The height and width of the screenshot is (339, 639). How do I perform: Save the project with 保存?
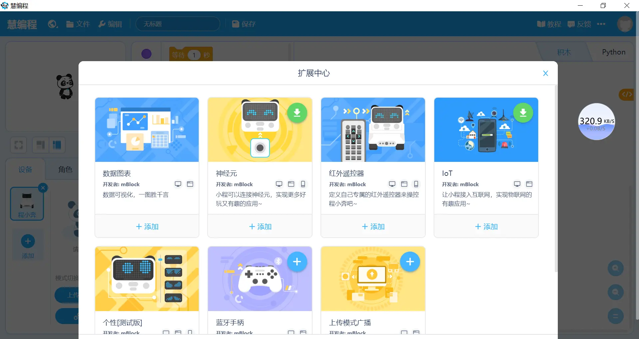click(244, 24)
